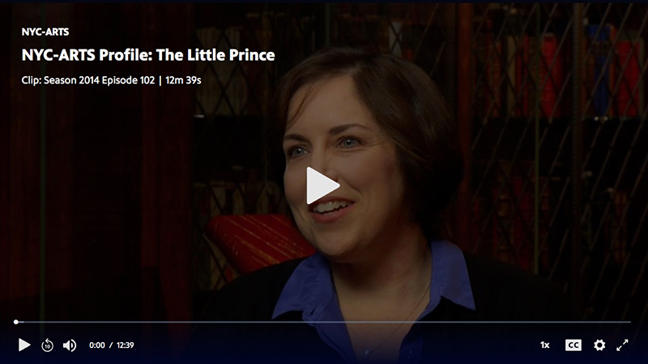This screenshot has width=648, height=364.
Task: Start the video with the large center play button
Action: pyautogui.click(x=322, y=186)
